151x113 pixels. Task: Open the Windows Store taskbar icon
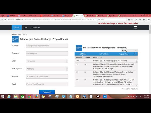coord(23,96)
